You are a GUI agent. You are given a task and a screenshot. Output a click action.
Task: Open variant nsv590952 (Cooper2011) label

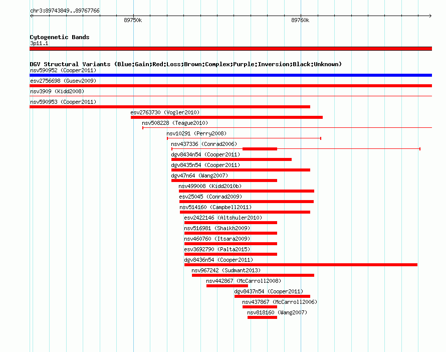coord(63,70)
